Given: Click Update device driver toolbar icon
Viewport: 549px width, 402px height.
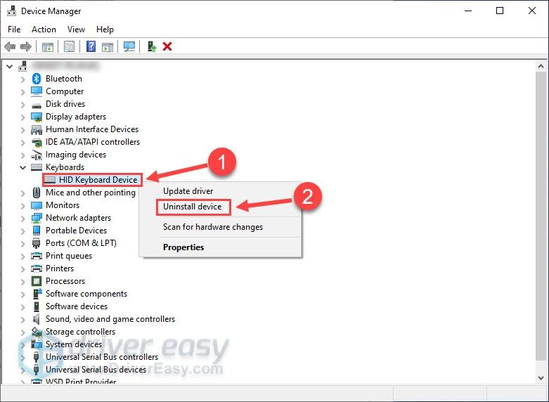Looking at the screenshot, I should pyautogui.click(x=152, y=46).
